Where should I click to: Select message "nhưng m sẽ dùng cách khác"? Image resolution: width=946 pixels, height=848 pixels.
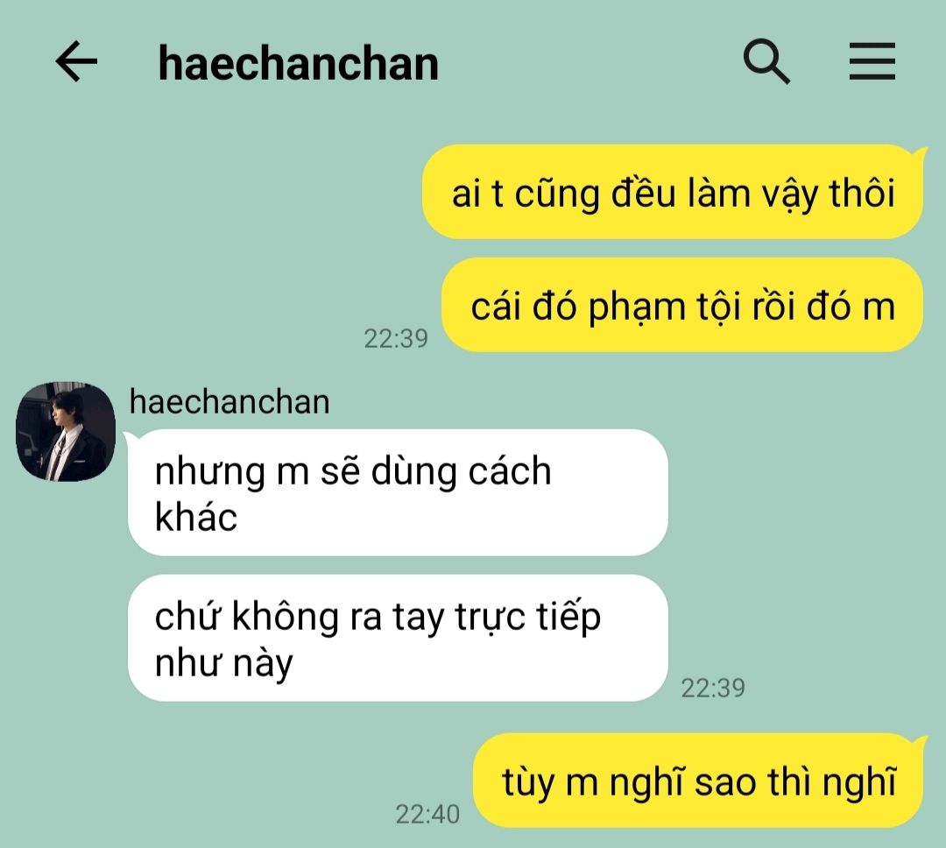[399, 492]
